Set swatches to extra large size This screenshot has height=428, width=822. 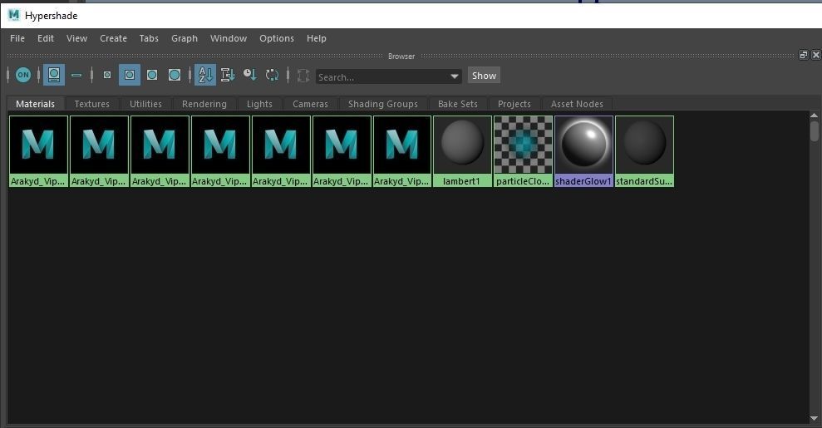(175, 75)
